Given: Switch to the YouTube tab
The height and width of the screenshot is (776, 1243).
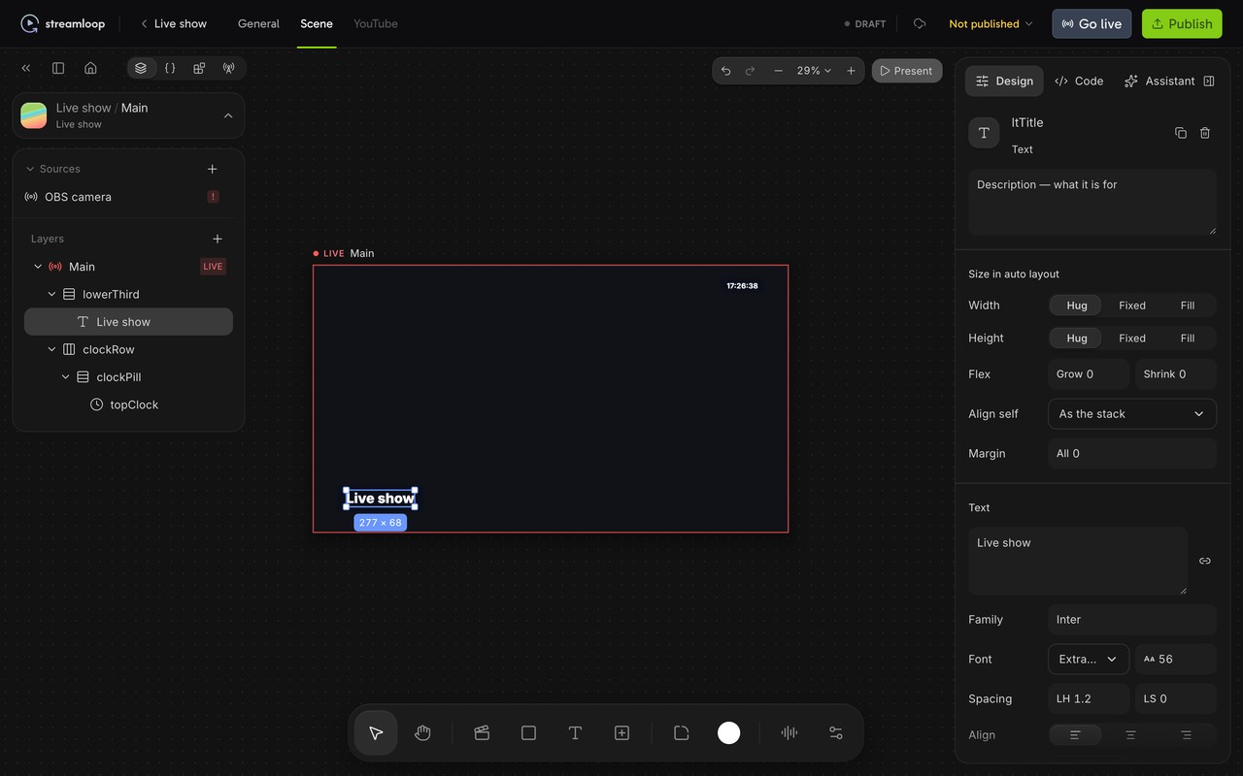Looking at the screenshot, I should (376, 24).
